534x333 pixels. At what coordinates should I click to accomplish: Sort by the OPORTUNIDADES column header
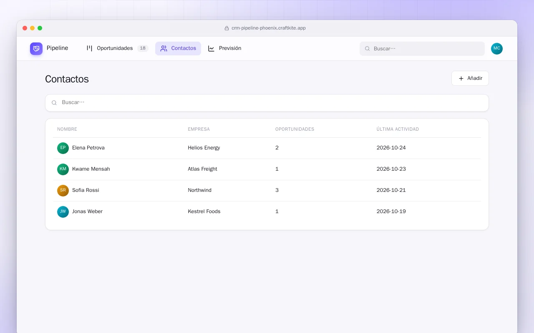click(295, 129)
